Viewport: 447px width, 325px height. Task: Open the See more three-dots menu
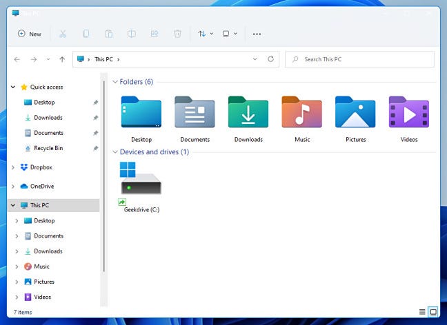click(257, 34)
